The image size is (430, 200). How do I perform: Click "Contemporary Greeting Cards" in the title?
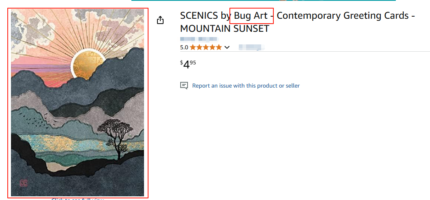point(341,16)
